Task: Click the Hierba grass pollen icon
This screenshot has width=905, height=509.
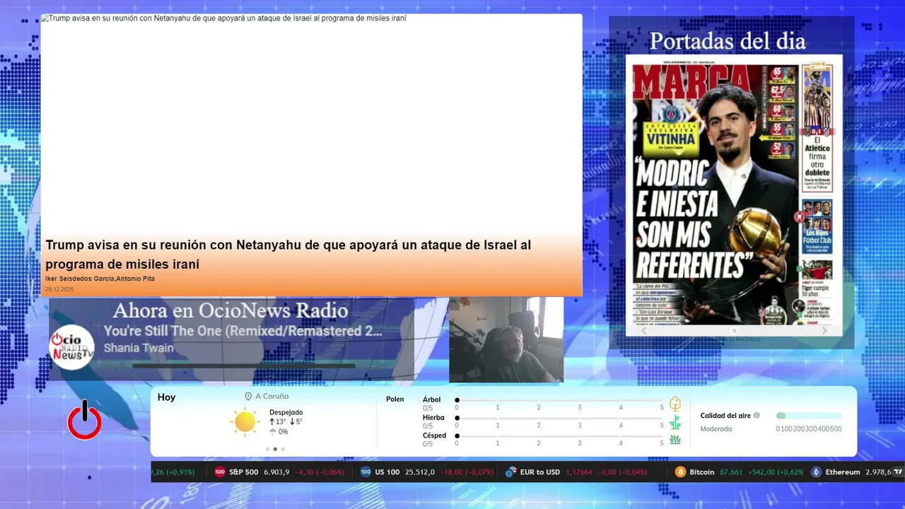Action: [675, 422]
